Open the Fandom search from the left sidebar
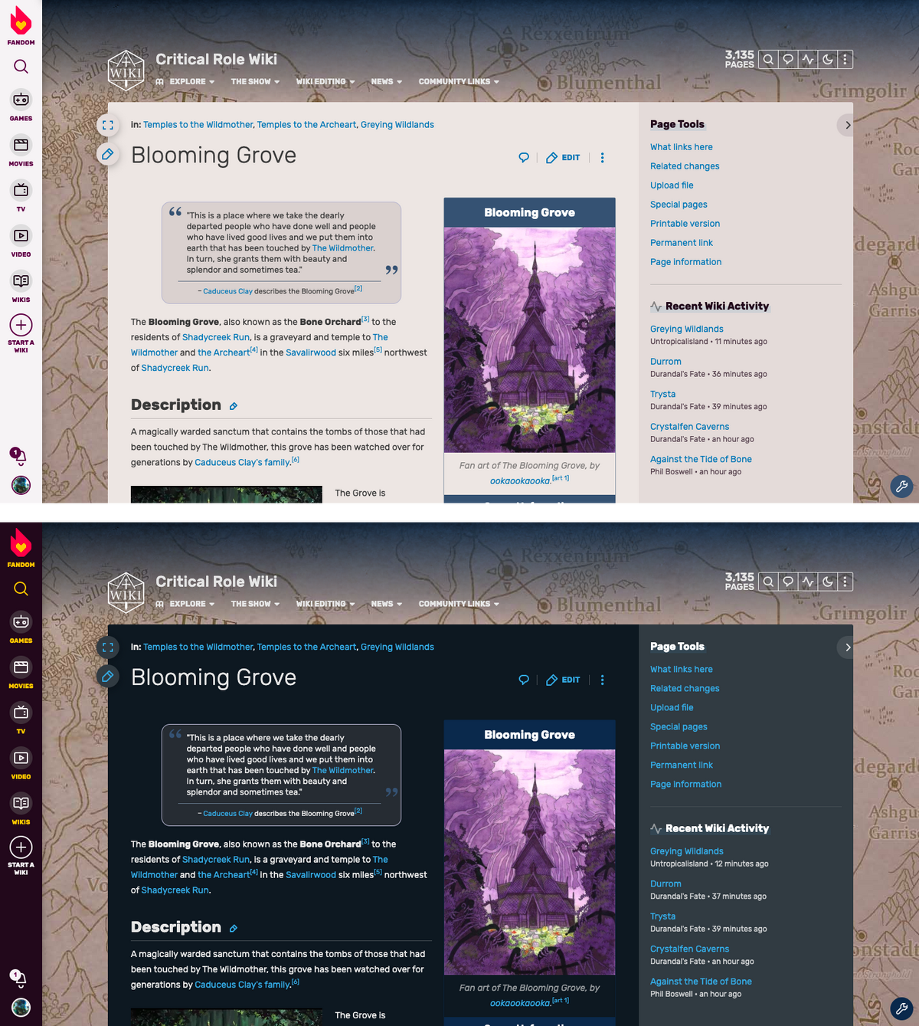 pos(21,66)
